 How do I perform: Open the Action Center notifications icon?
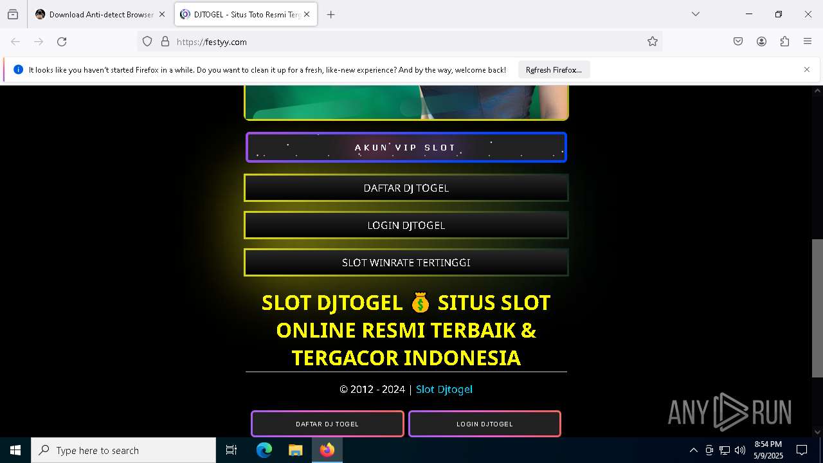click(x=802, y=450)
